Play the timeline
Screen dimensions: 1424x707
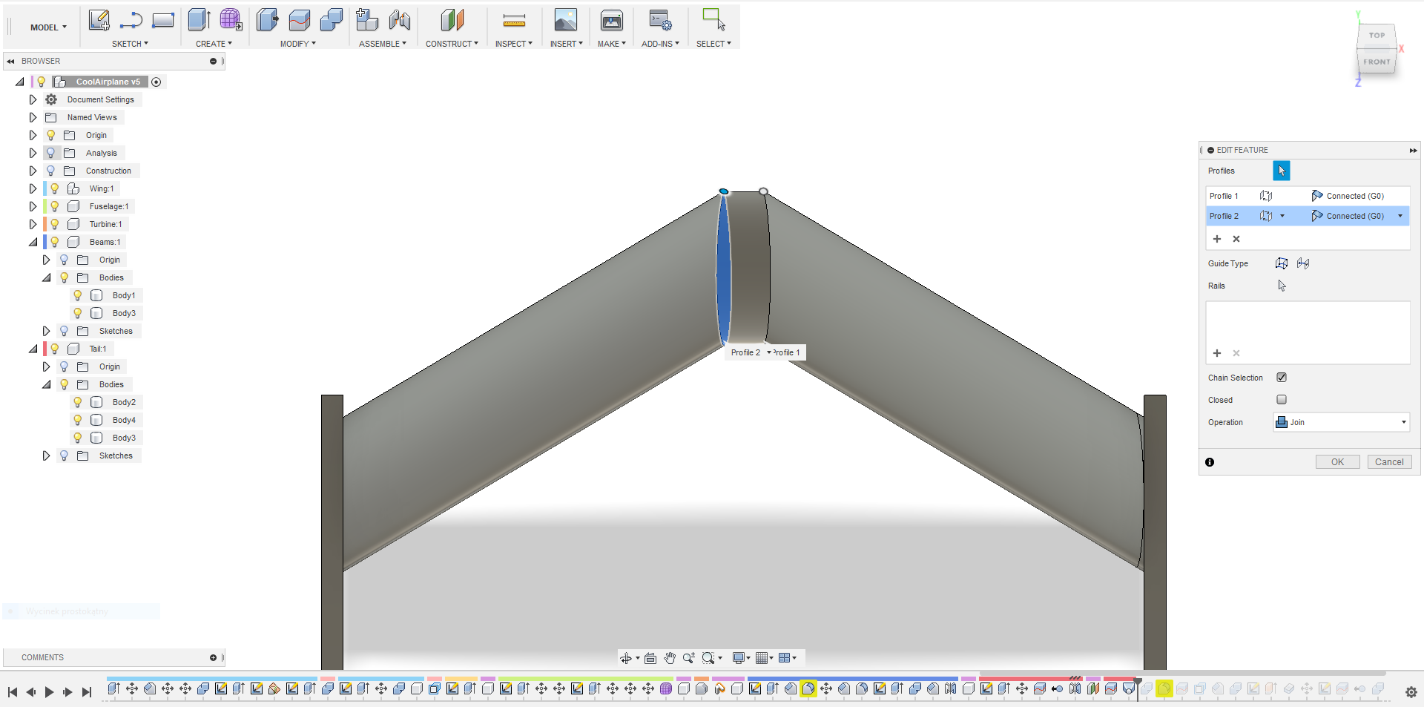49,692
